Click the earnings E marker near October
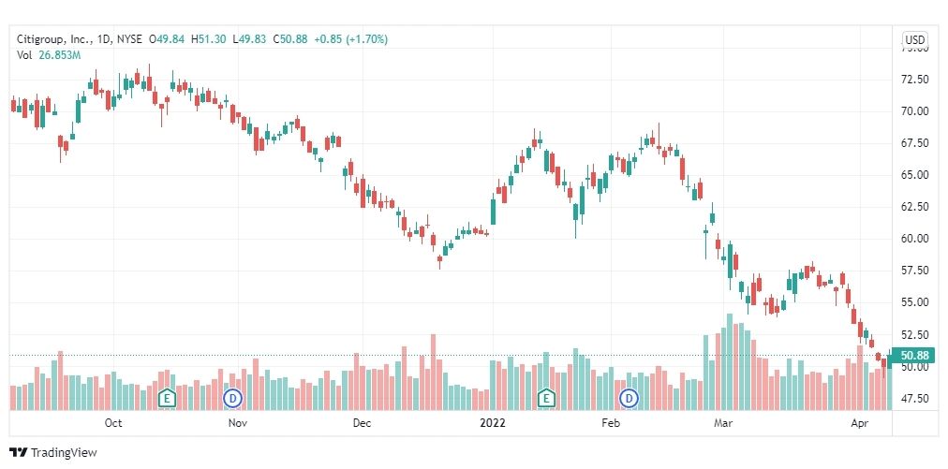The image size is (948, 469). pos(167,398)
